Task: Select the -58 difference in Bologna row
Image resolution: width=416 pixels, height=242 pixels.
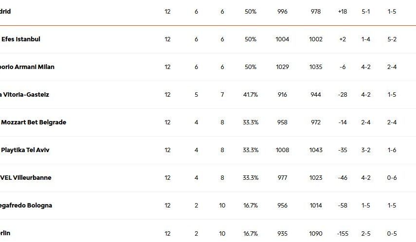Action: pyautogui.click(x=342, y=206)
